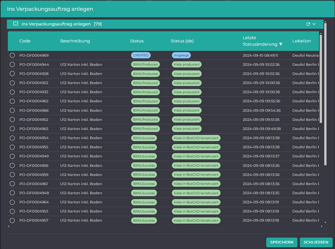Image resolution: width=335 pixels, height=249 pixels.
Task: Select radio button for PO-DF0004969
Action: (x=12, y=55)
